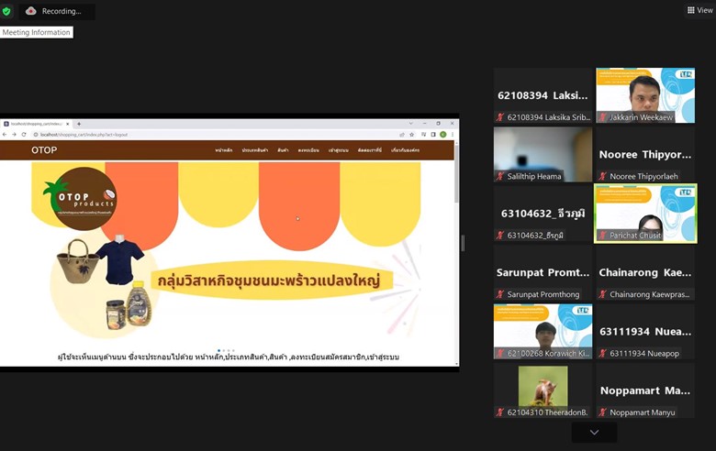716x451 pixels.
Task: Bookmark this page with the star icon
Action: (x=411, y=135)
